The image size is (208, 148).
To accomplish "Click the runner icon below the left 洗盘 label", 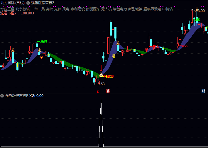I will point(39,50).
